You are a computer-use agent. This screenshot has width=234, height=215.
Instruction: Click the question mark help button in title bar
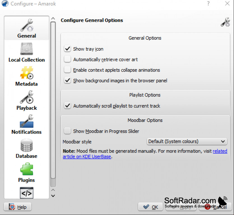click(x=208, y=3)
